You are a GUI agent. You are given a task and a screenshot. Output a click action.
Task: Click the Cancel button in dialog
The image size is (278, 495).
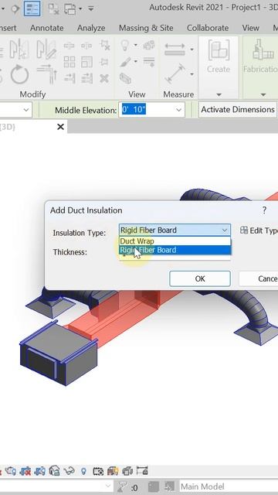click(x=259, y=278)
